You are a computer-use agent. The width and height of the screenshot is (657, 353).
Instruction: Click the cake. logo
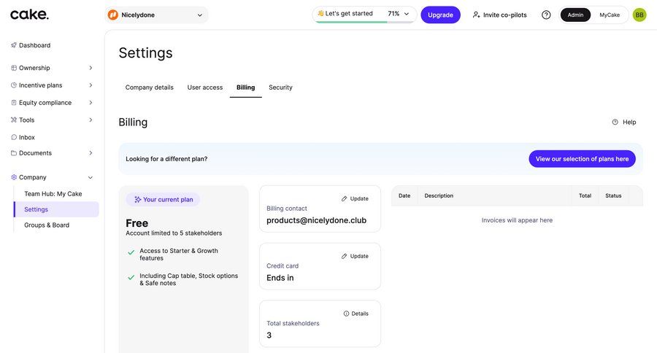tap(29, 15)
